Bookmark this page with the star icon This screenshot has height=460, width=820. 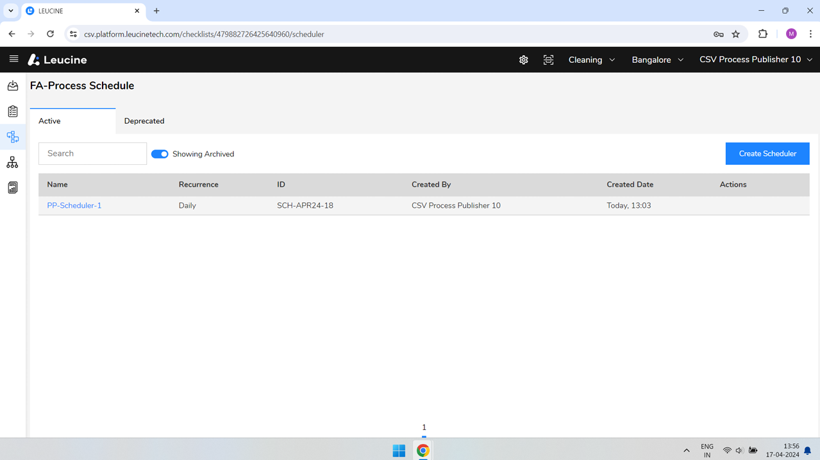pos(736,34)
